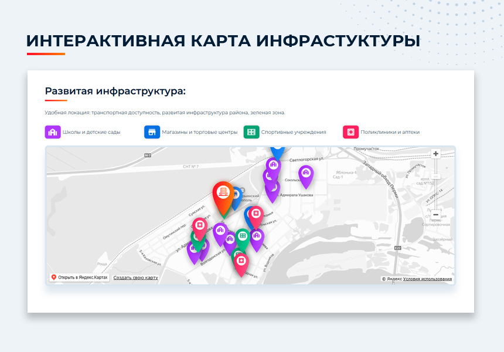
Task: Click the purple marker near Сокольская area
Action: pyautogui.click(x=307, y=172)
